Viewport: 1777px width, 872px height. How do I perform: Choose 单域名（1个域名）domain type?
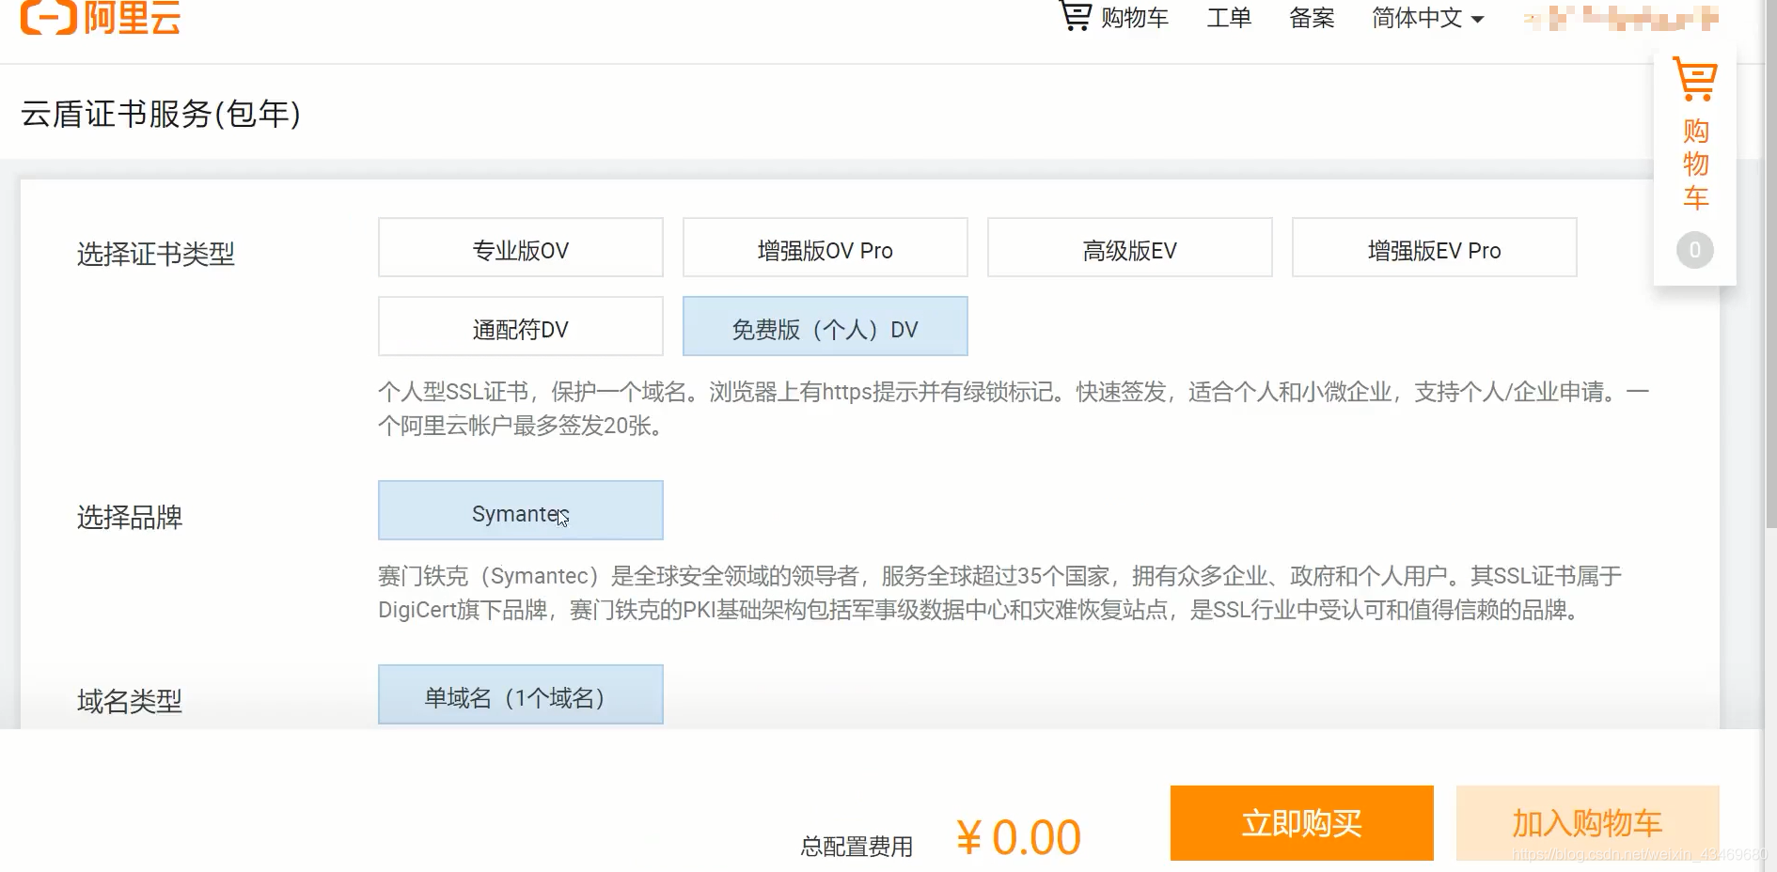[x=521, y=695]
